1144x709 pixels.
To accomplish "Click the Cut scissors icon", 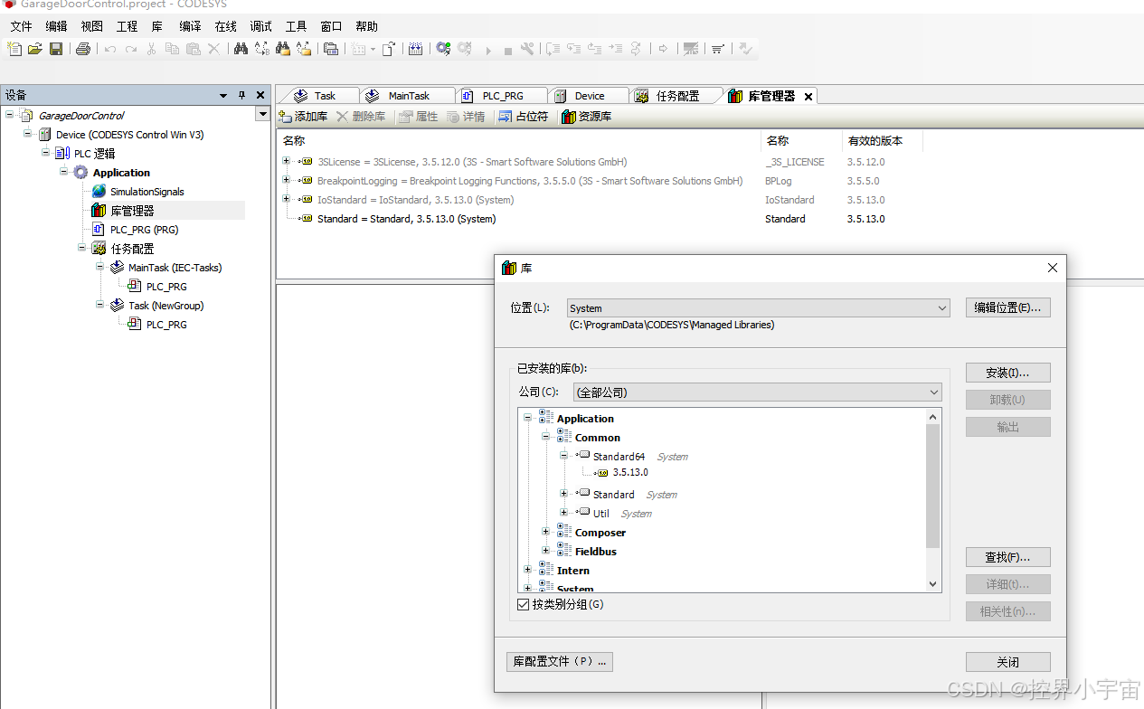I will (x=152, y=49).
